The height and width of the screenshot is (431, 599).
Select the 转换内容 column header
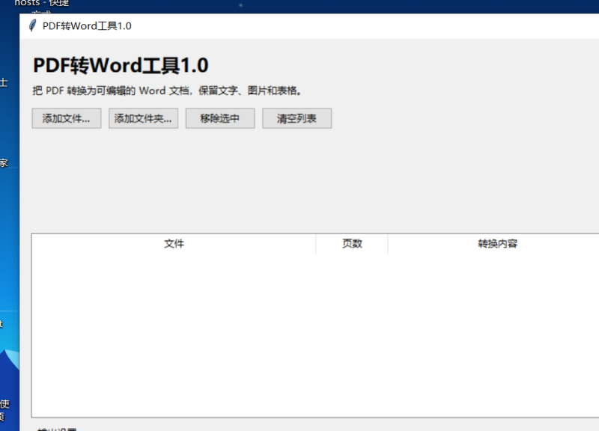[497, 243]
